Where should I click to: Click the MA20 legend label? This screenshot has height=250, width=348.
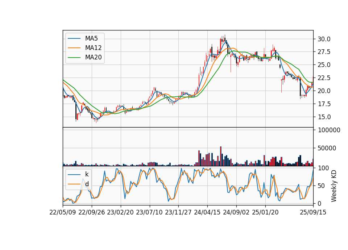[x=93, y=57]
